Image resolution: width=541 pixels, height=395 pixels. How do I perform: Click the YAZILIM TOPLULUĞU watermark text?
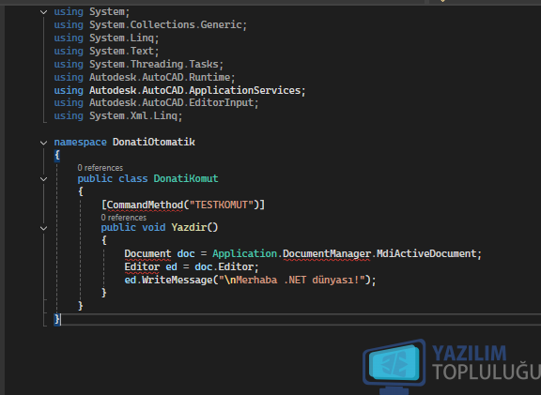(x=486, y=363)
